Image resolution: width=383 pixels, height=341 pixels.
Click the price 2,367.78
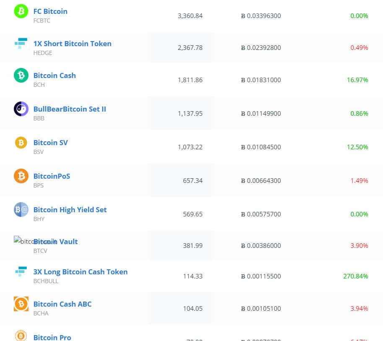coord(190,48)
